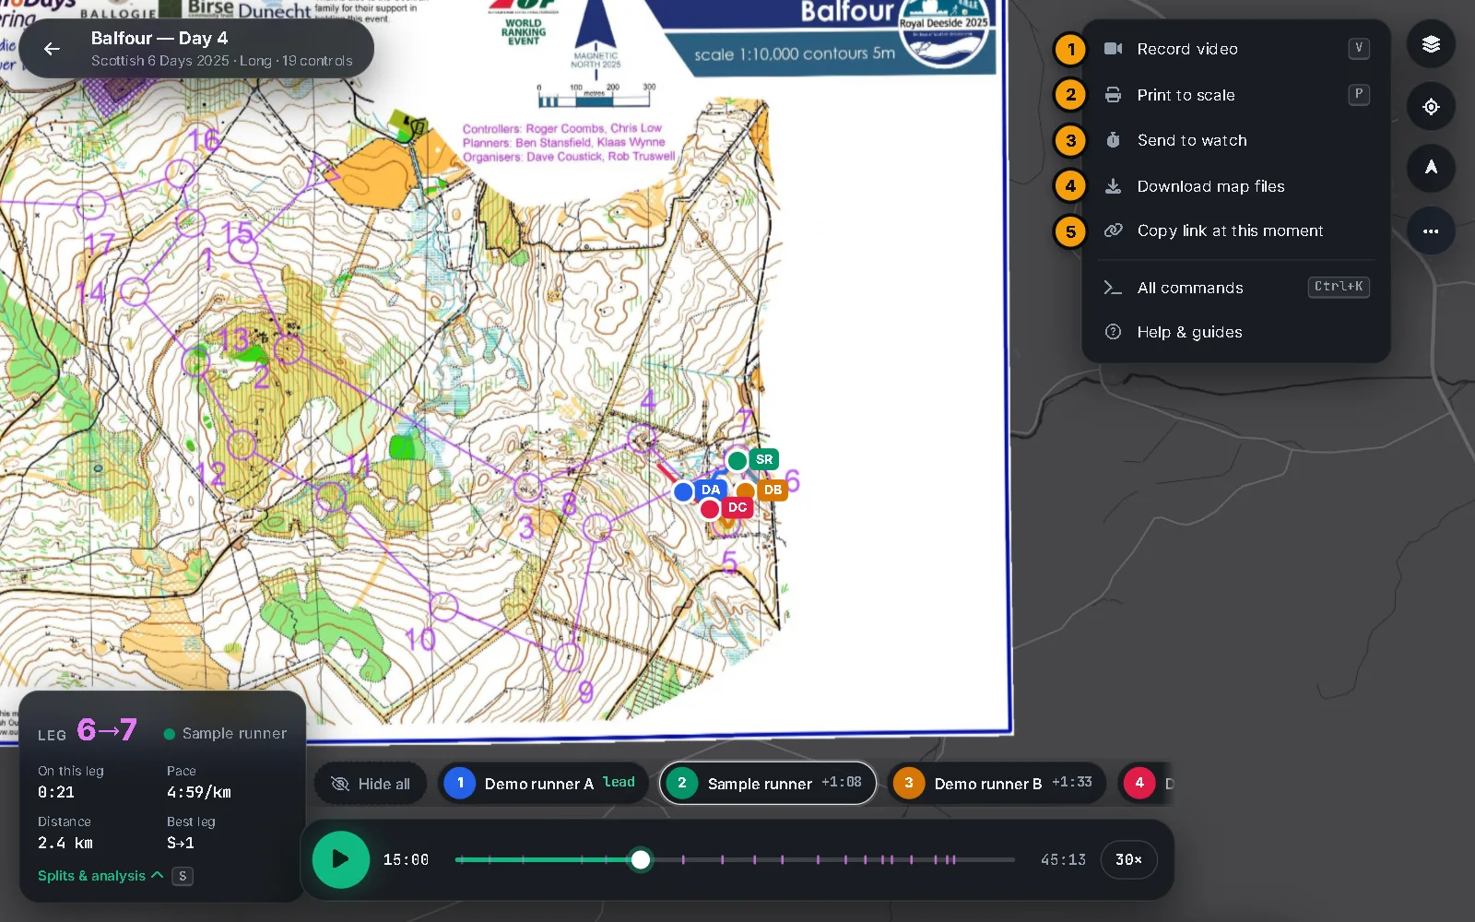Center the map using the crosshair button
Image resolution: width=1475 pixels, height=922 pixels.
1431,107
